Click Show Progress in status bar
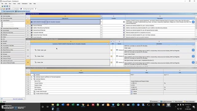The height and width of the screenshot is (111, 197). tap(178, 101)
